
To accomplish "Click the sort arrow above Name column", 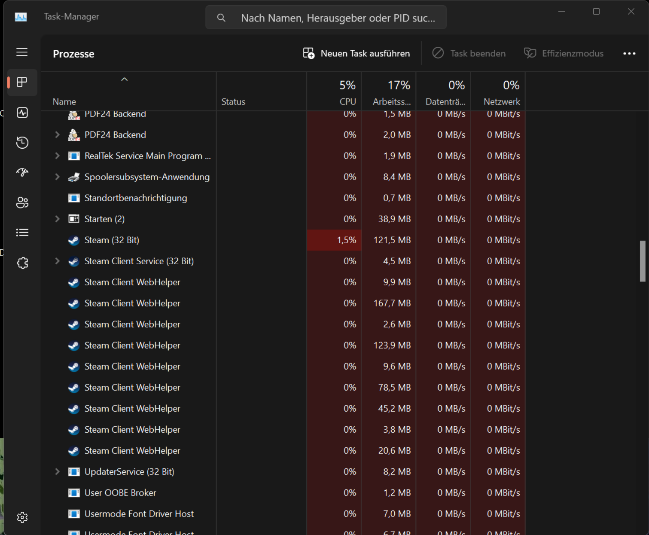I will [125, 79].
